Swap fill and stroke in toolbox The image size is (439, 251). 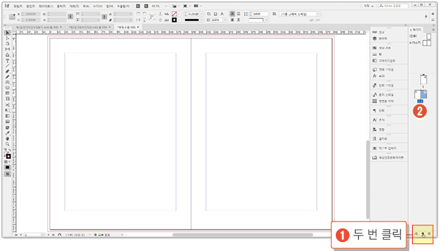[x=10, y=150]
